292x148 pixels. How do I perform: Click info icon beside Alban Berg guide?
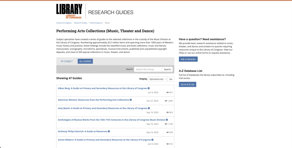(149, 88)
